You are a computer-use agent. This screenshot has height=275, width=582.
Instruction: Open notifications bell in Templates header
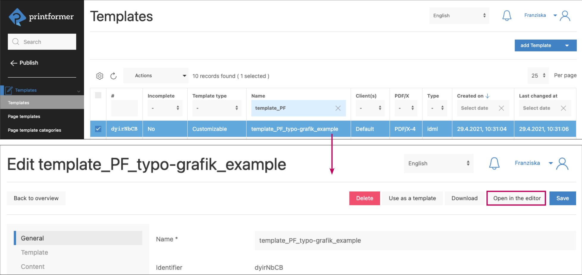coord(507,15)
